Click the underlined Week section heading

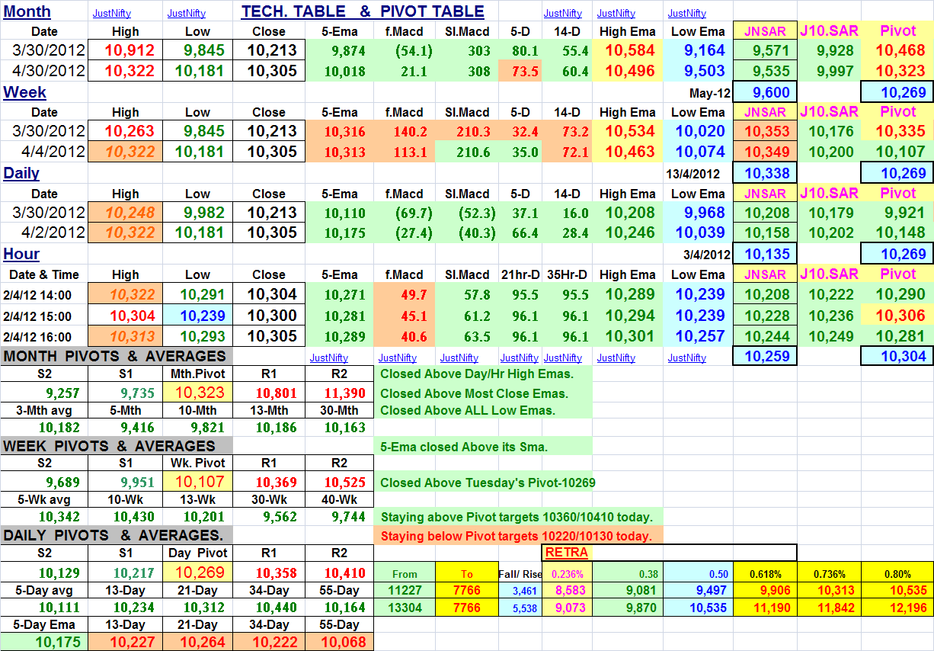pos(25,92)
